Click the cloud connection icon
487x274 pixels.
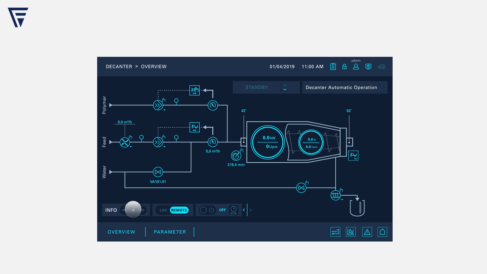[381, 66]
